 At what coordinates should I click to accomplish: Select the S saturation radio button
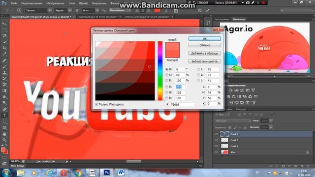pyautogui.click(x=167, y=75)
